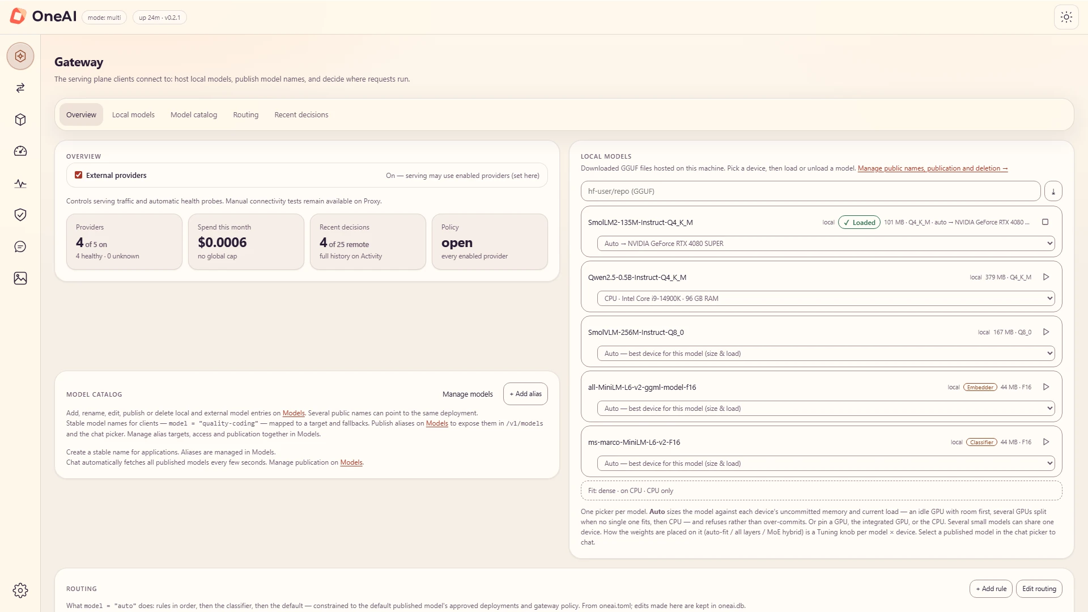Toggle the External providers checkbox
1088x612 pixels.
pyautogui.click(x=79, y=175)
